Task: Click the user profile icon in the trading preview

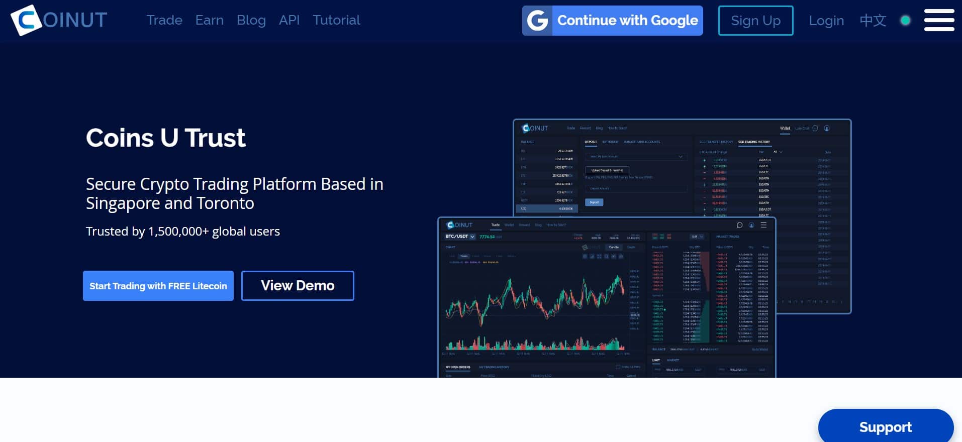Action: tap(751, 225)
